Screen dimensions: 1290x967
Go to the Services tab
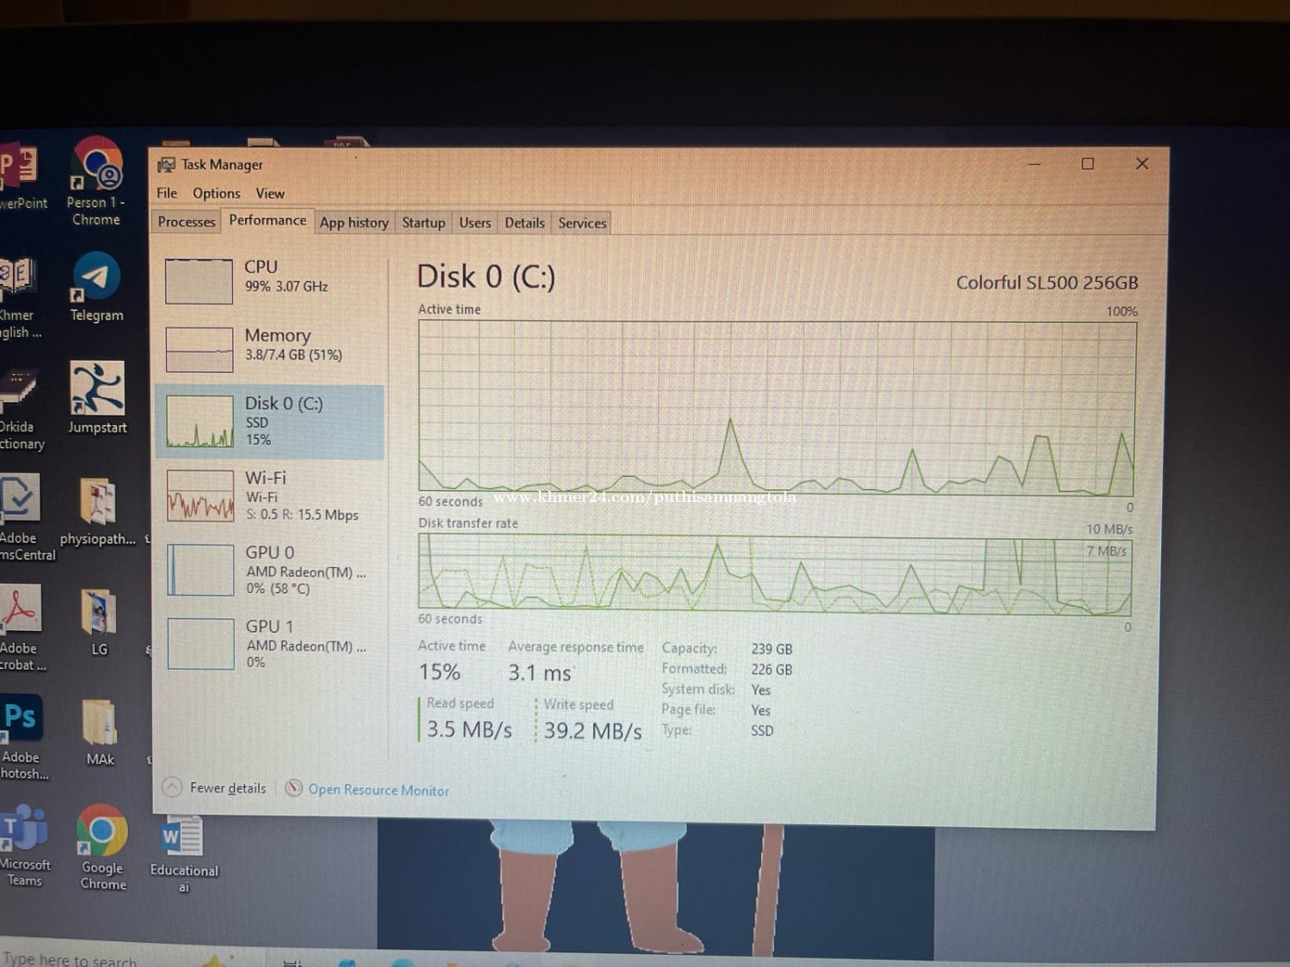(x=582, y=223)
